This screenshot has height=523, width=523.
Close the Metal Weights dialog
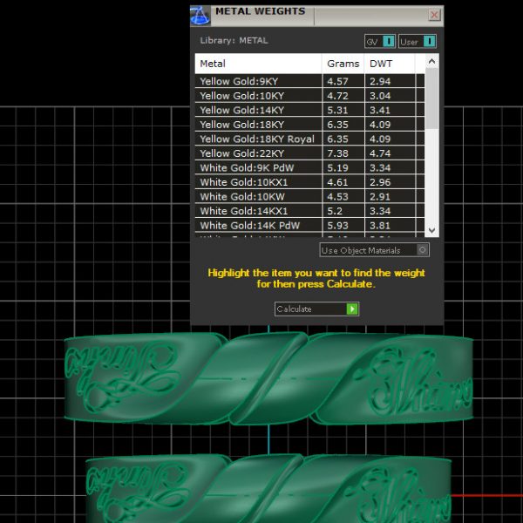tap(434, 15)
